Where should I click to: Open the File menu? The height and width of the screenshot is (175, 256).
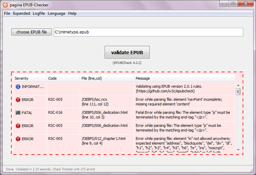[x=7, y=13]
